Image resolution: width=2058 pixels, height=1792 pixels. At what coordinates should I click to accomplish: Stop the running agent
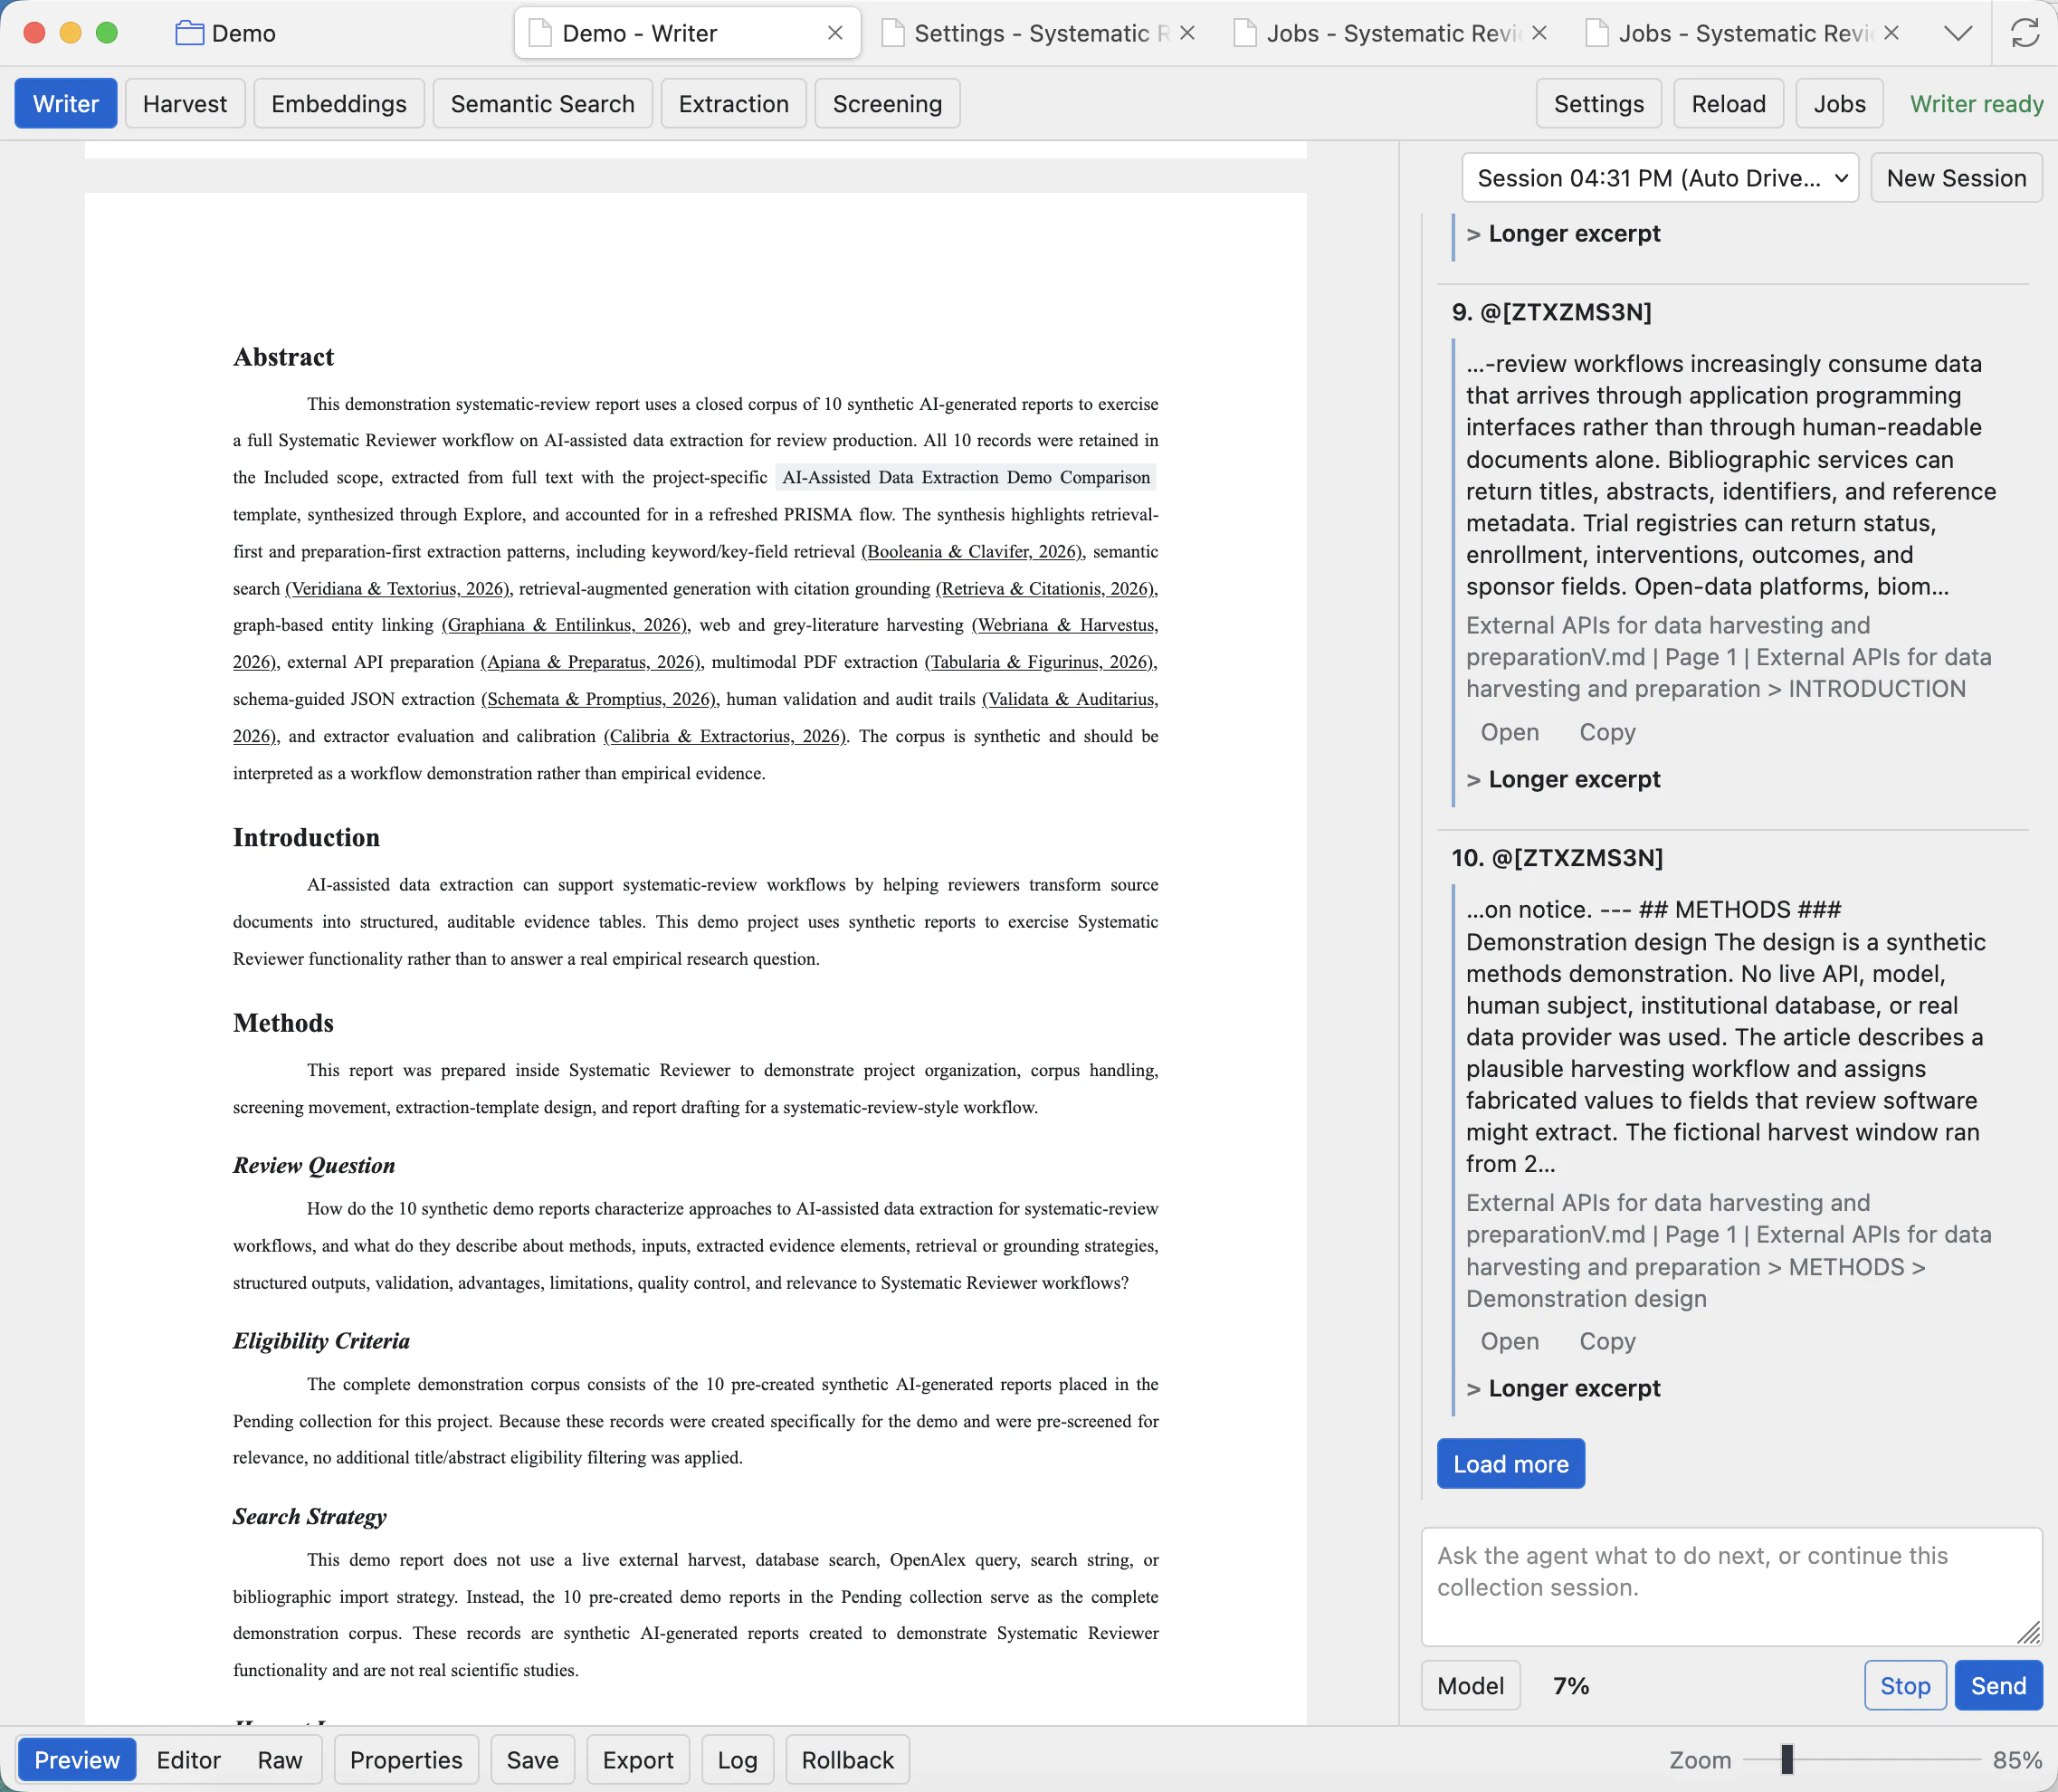pyautogui.click(x=1905, y=1686)
